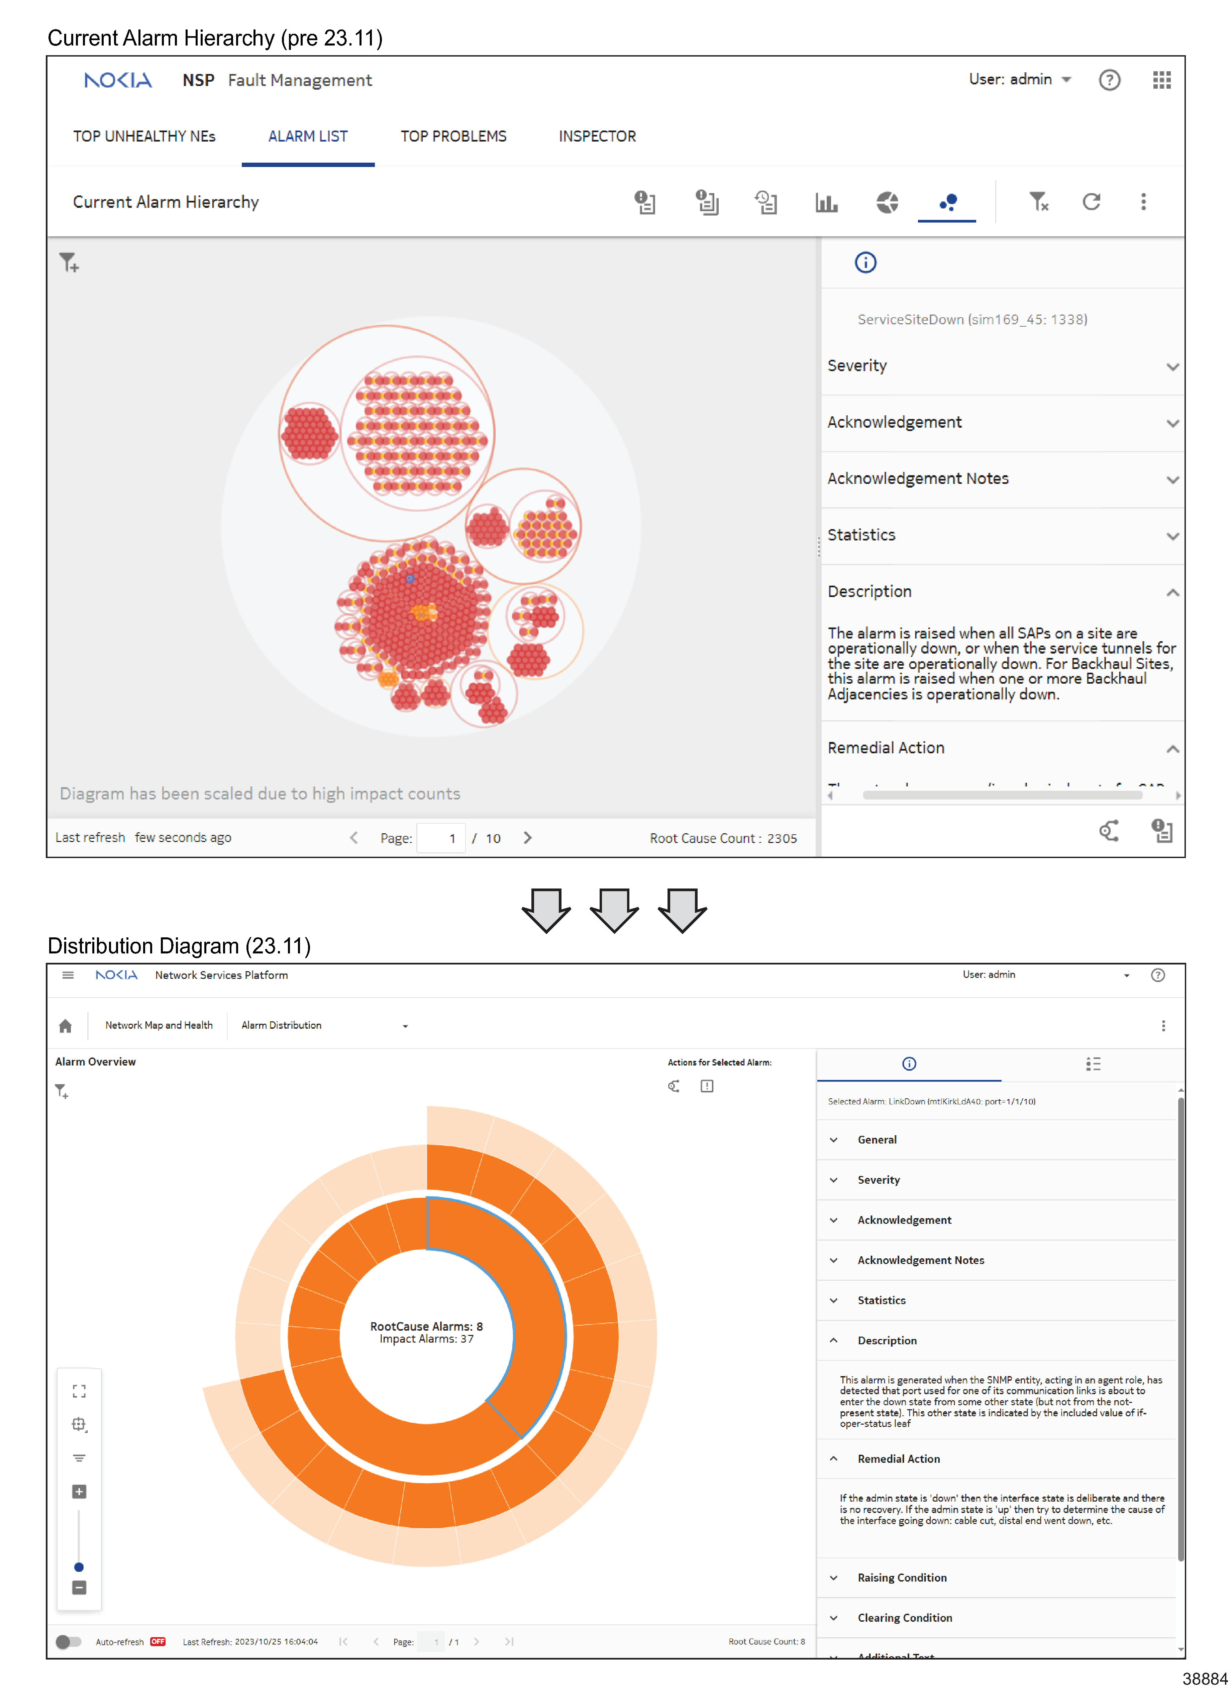Clear filters with the funnel-x icon

click(x=1038, y=201)
